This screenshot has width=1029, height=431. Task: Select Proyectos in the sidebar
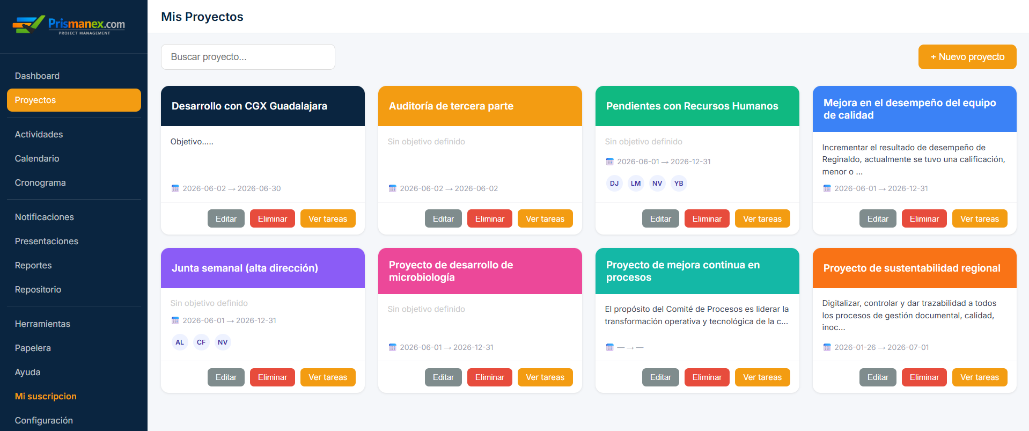click(x=74, y=100)
